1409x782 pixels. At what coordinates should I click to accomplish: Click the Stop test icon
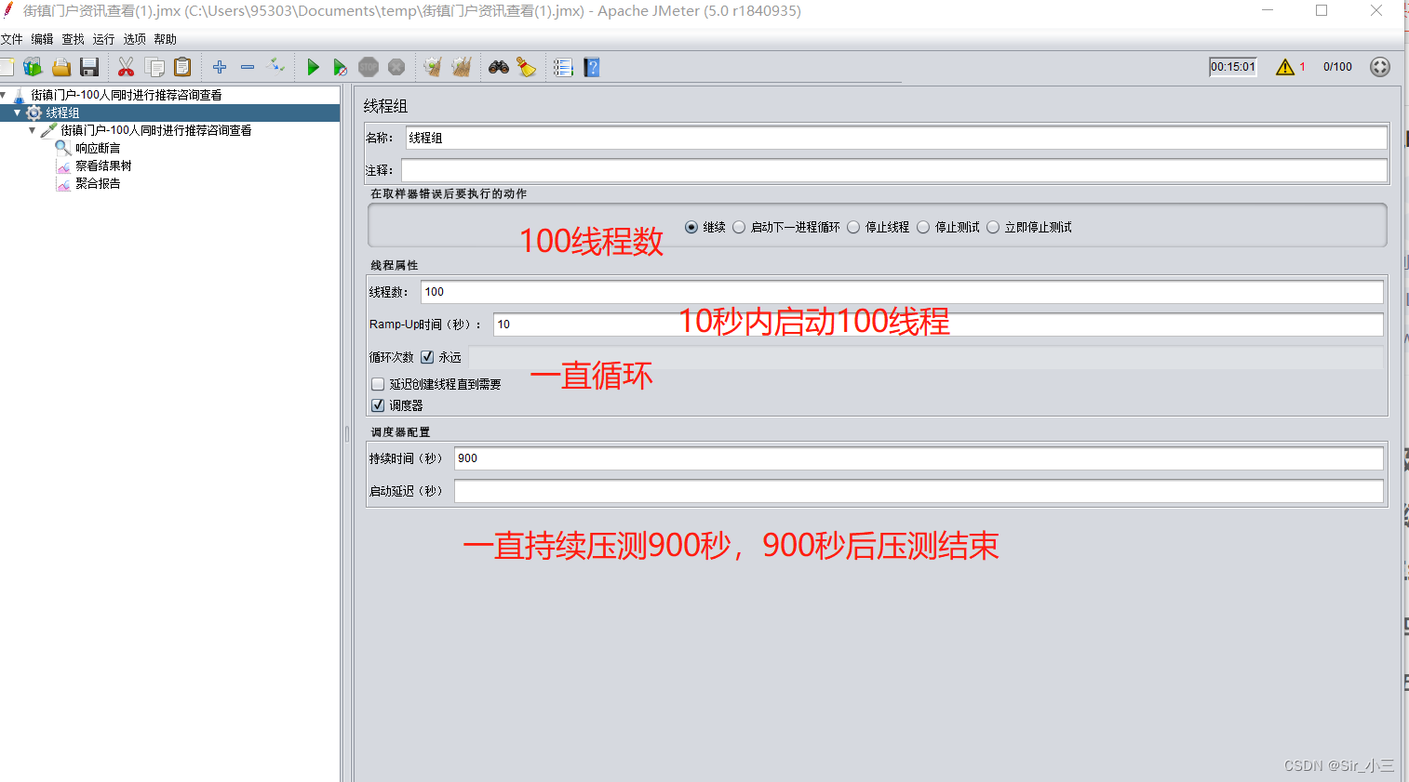click(369, 67)
